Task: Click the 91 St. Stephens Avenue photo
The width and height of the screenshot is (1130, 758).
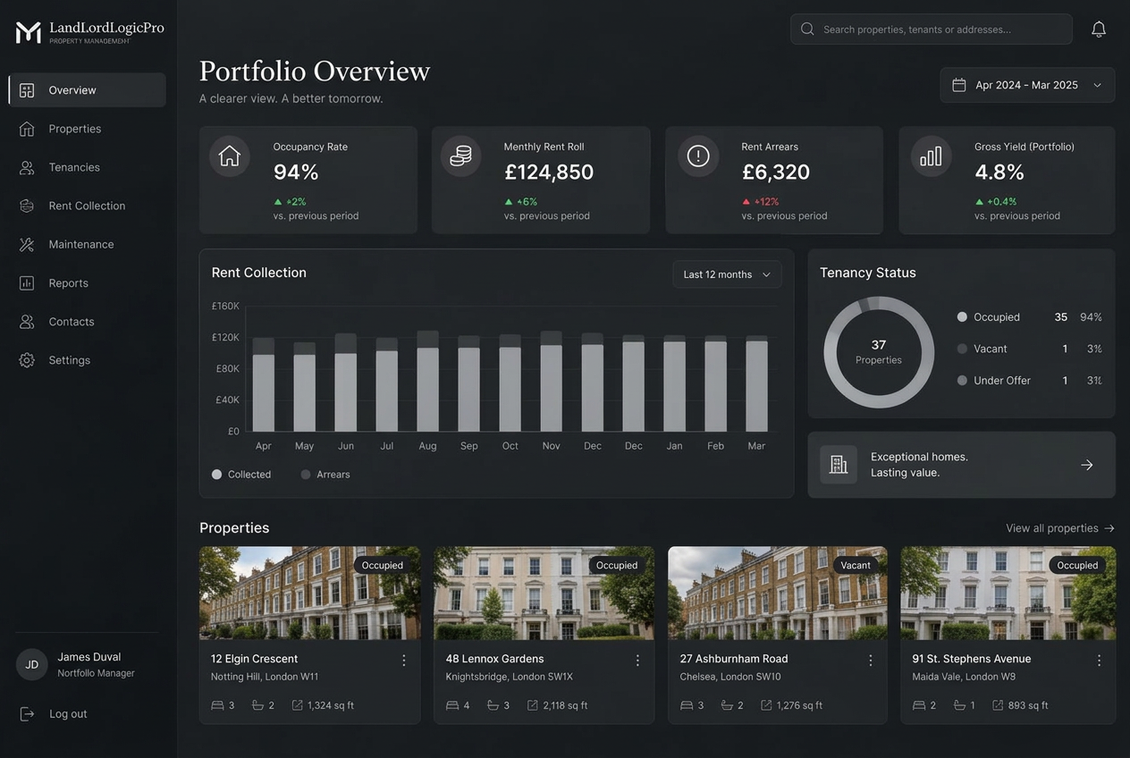Action: point(1008,594)
